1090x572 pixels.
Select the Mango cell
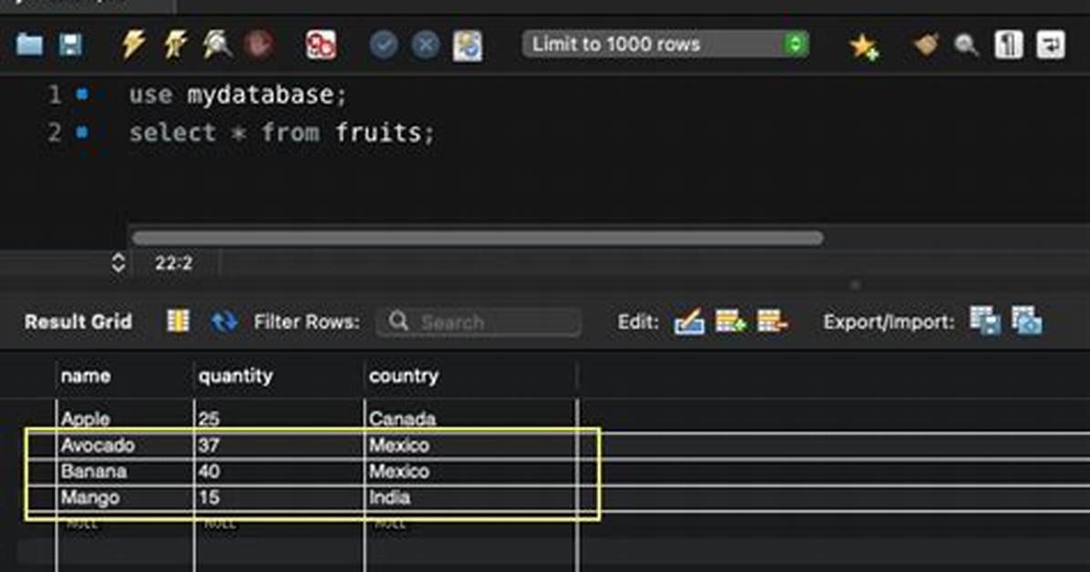(125, 497)
